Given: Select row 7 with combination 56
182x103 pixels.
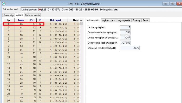Looking at the screenshot, I should coord(41,46).
